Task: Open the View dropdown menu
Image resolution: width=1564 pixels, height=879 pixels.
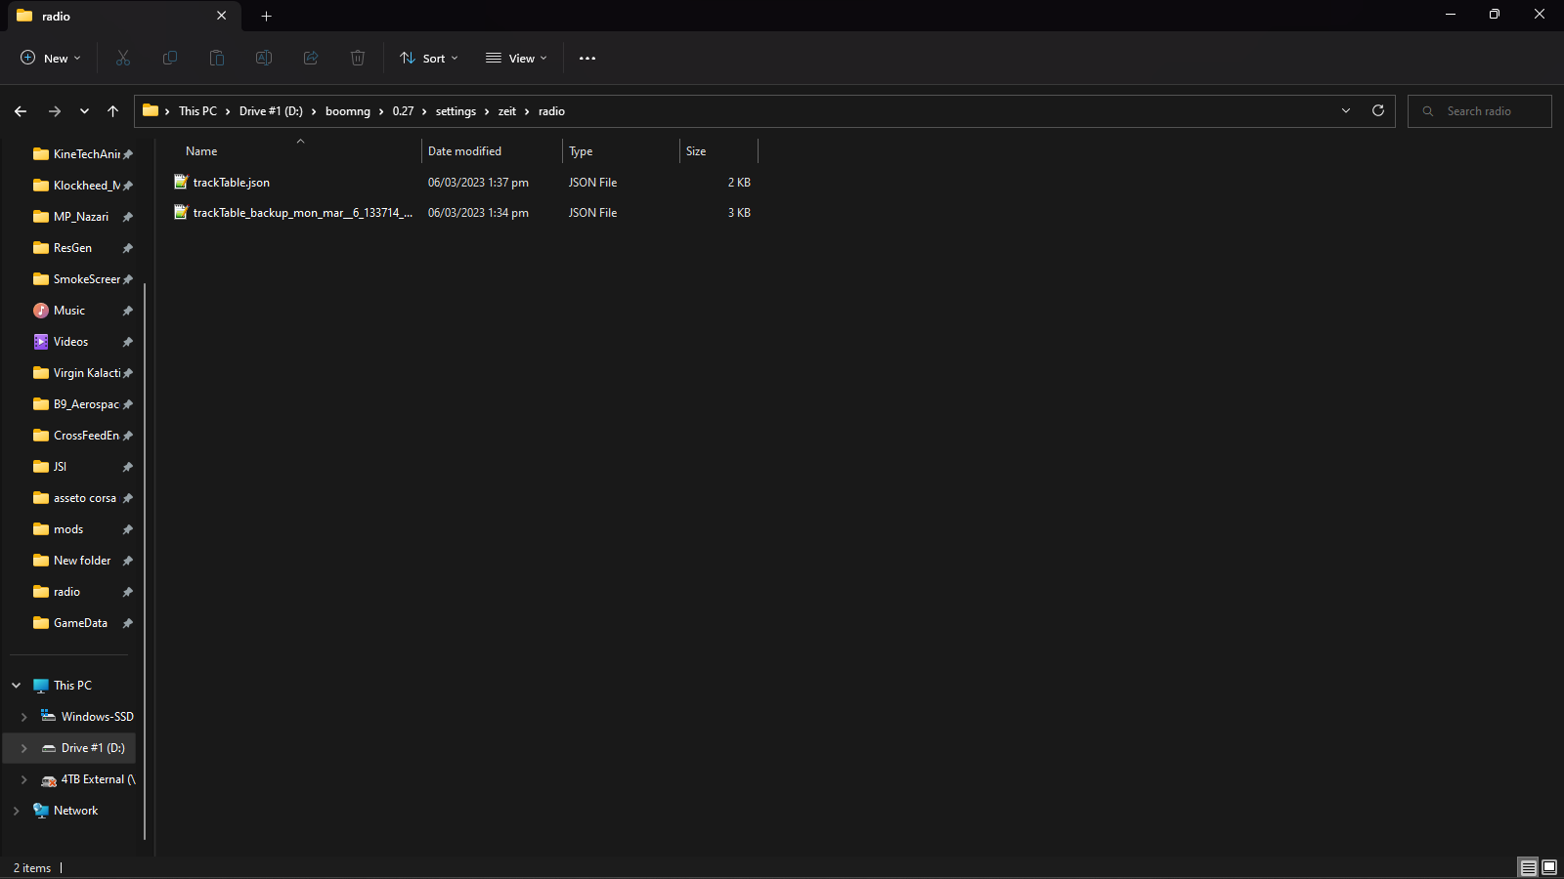Action: coord(516,59)
